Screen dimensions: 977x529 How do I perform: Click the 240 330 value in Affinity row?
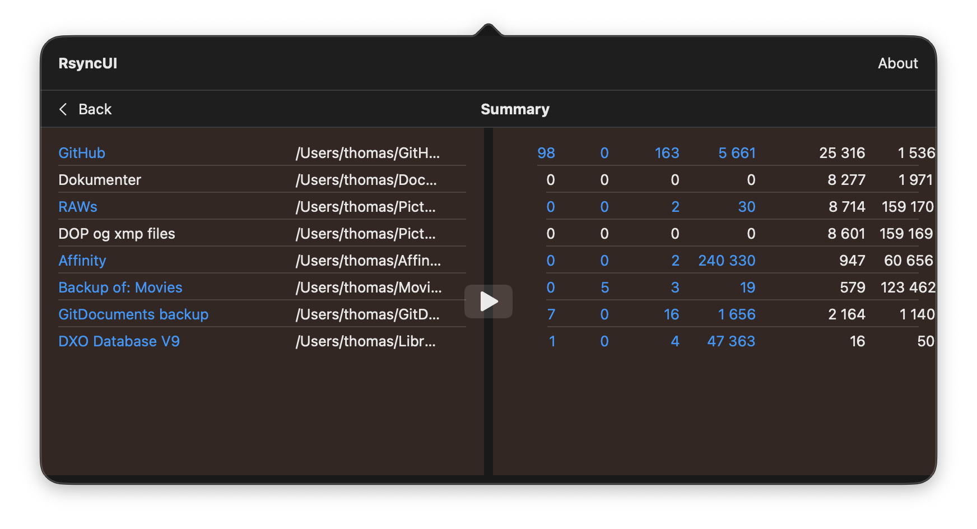tap(727, 261)
